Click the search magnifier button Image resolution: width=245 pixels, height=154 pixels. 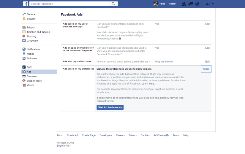[113, 4]
